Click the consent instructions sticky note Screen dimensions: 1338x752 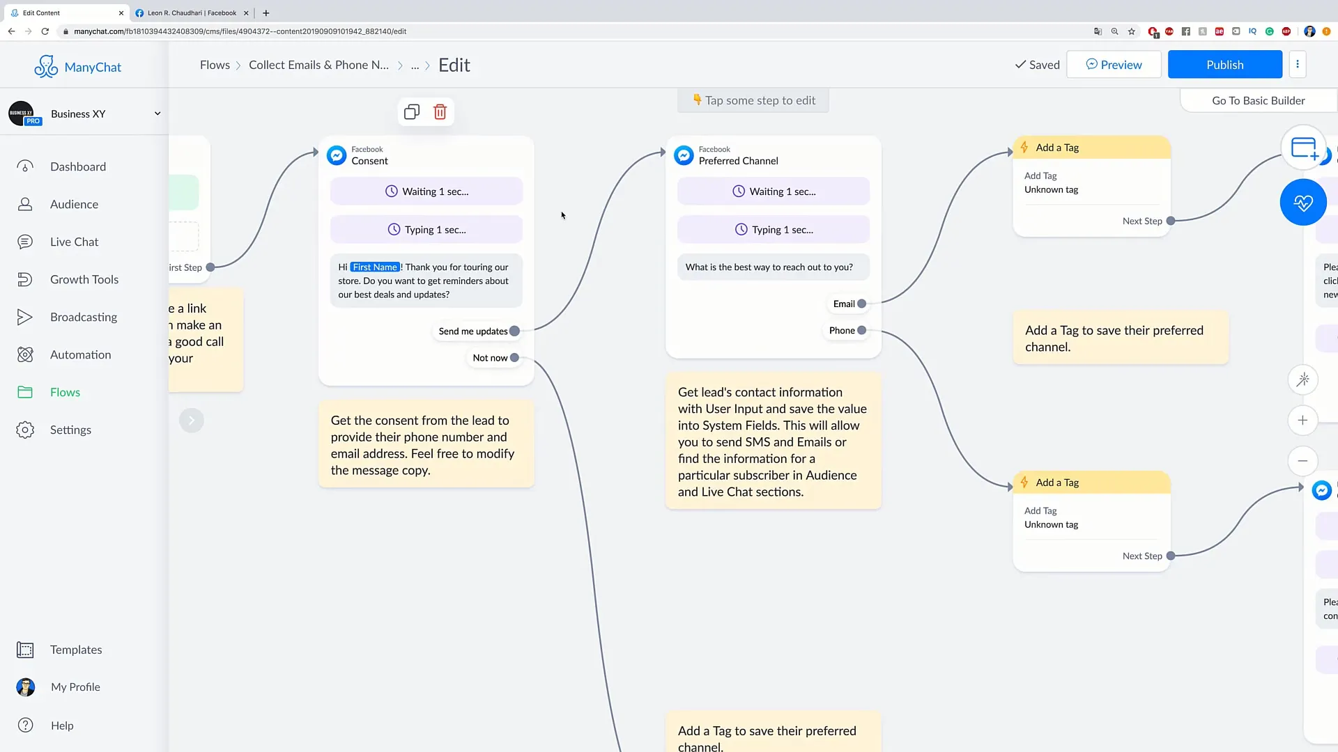(x=426, y=445)
